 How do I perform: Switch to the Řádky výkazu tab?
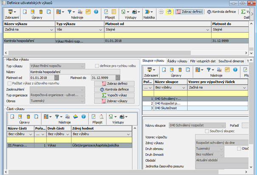(x=176, y=61)
